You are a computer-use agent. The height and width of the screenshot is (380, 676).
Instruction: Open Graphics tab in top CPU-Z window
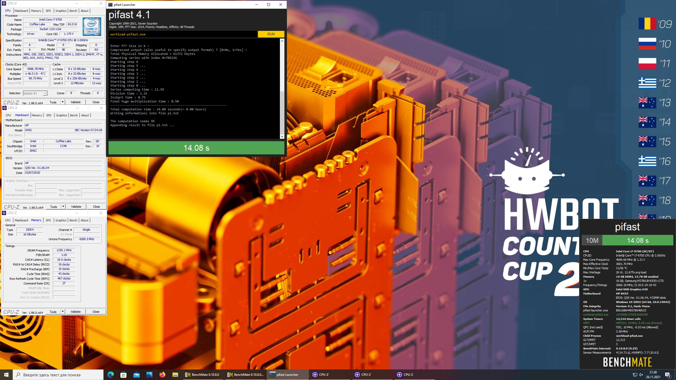tap(61, 11)
